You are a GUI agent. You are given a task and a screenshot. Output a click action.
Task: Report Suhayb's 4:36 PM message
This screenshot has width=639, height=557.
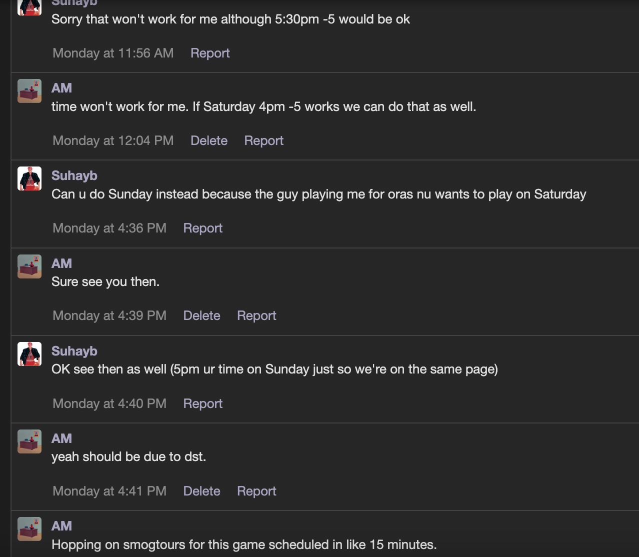(x=203, y=228)
